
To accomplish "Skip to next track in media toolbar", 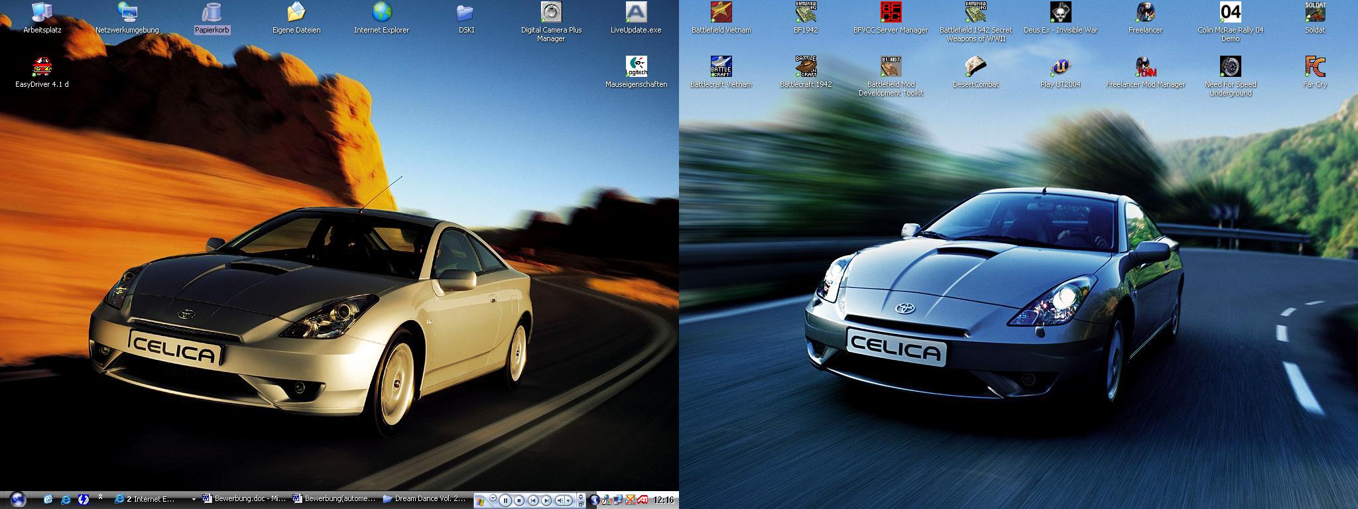I will pyautogui.click(x=546, y=500).
